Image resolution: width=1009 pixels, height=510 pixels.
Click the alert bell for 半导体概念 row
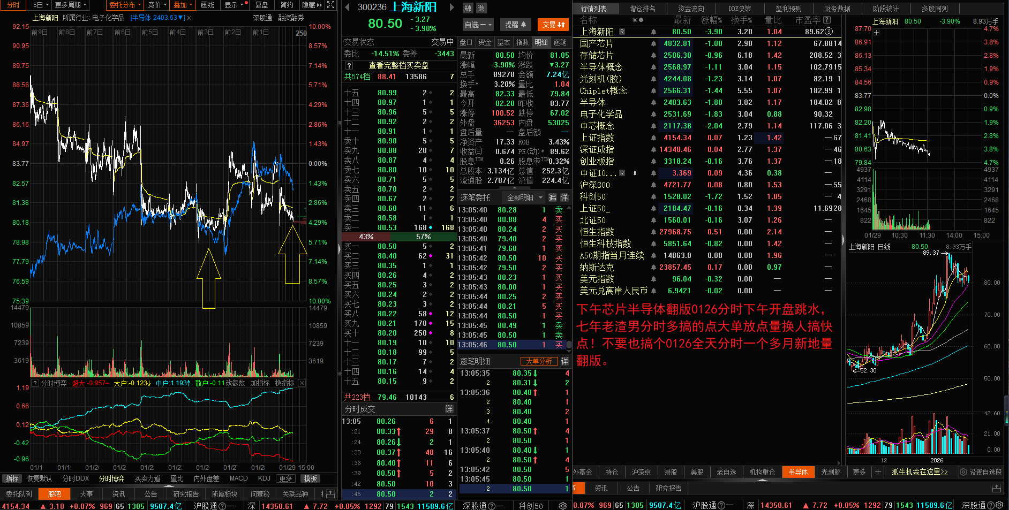point(653,67)
